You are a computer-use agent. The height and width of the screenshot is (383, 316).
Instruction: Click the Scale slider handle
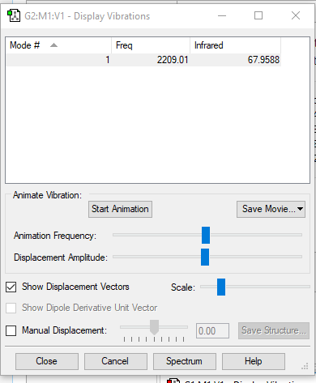[x=221, y=287]
